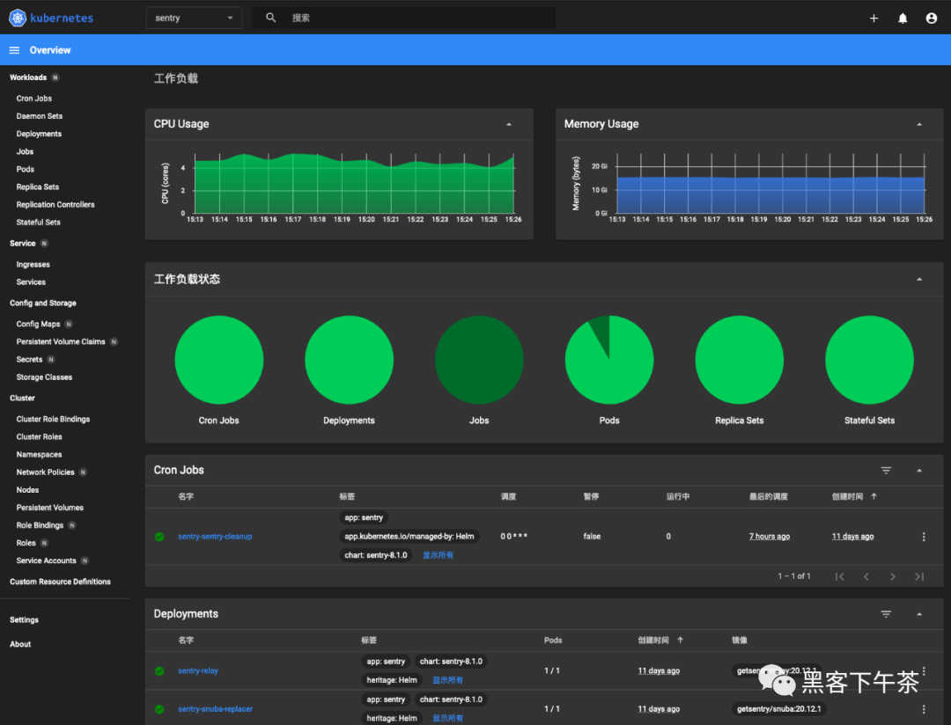
Task: Open actions menu for sentry-snuba-replacer row
Action: 924,709
